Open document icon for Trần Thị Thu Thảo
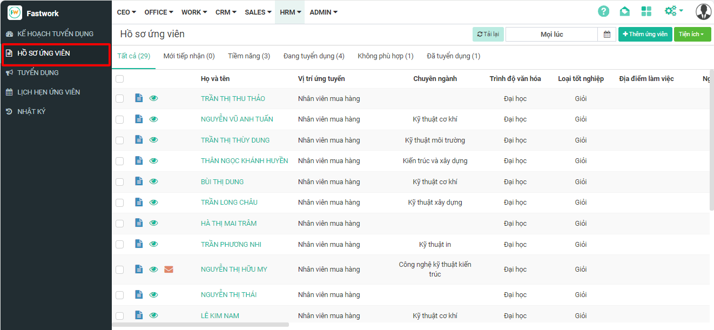Viewport: 714px width, 330px height. point(139,98)
